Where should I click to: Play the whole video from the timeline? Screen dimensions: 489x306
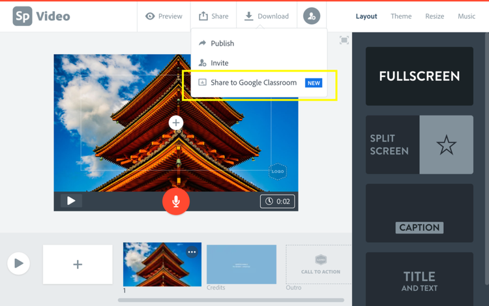pos(19,264)
